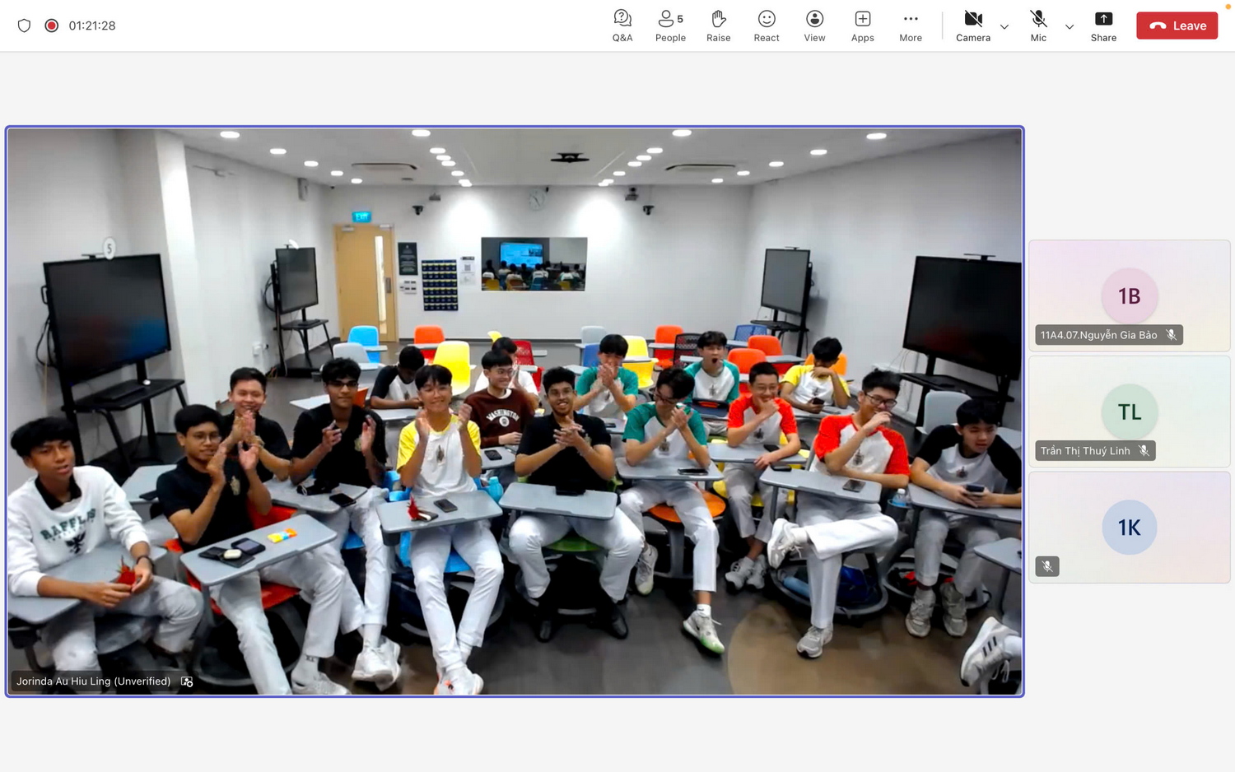Click the meeting timer 01:21:28

(x=92, y=26)
